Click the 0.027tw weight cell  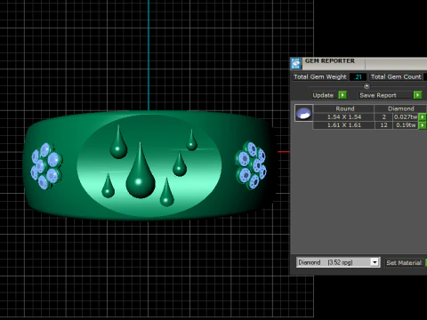[x=406, y=117]
